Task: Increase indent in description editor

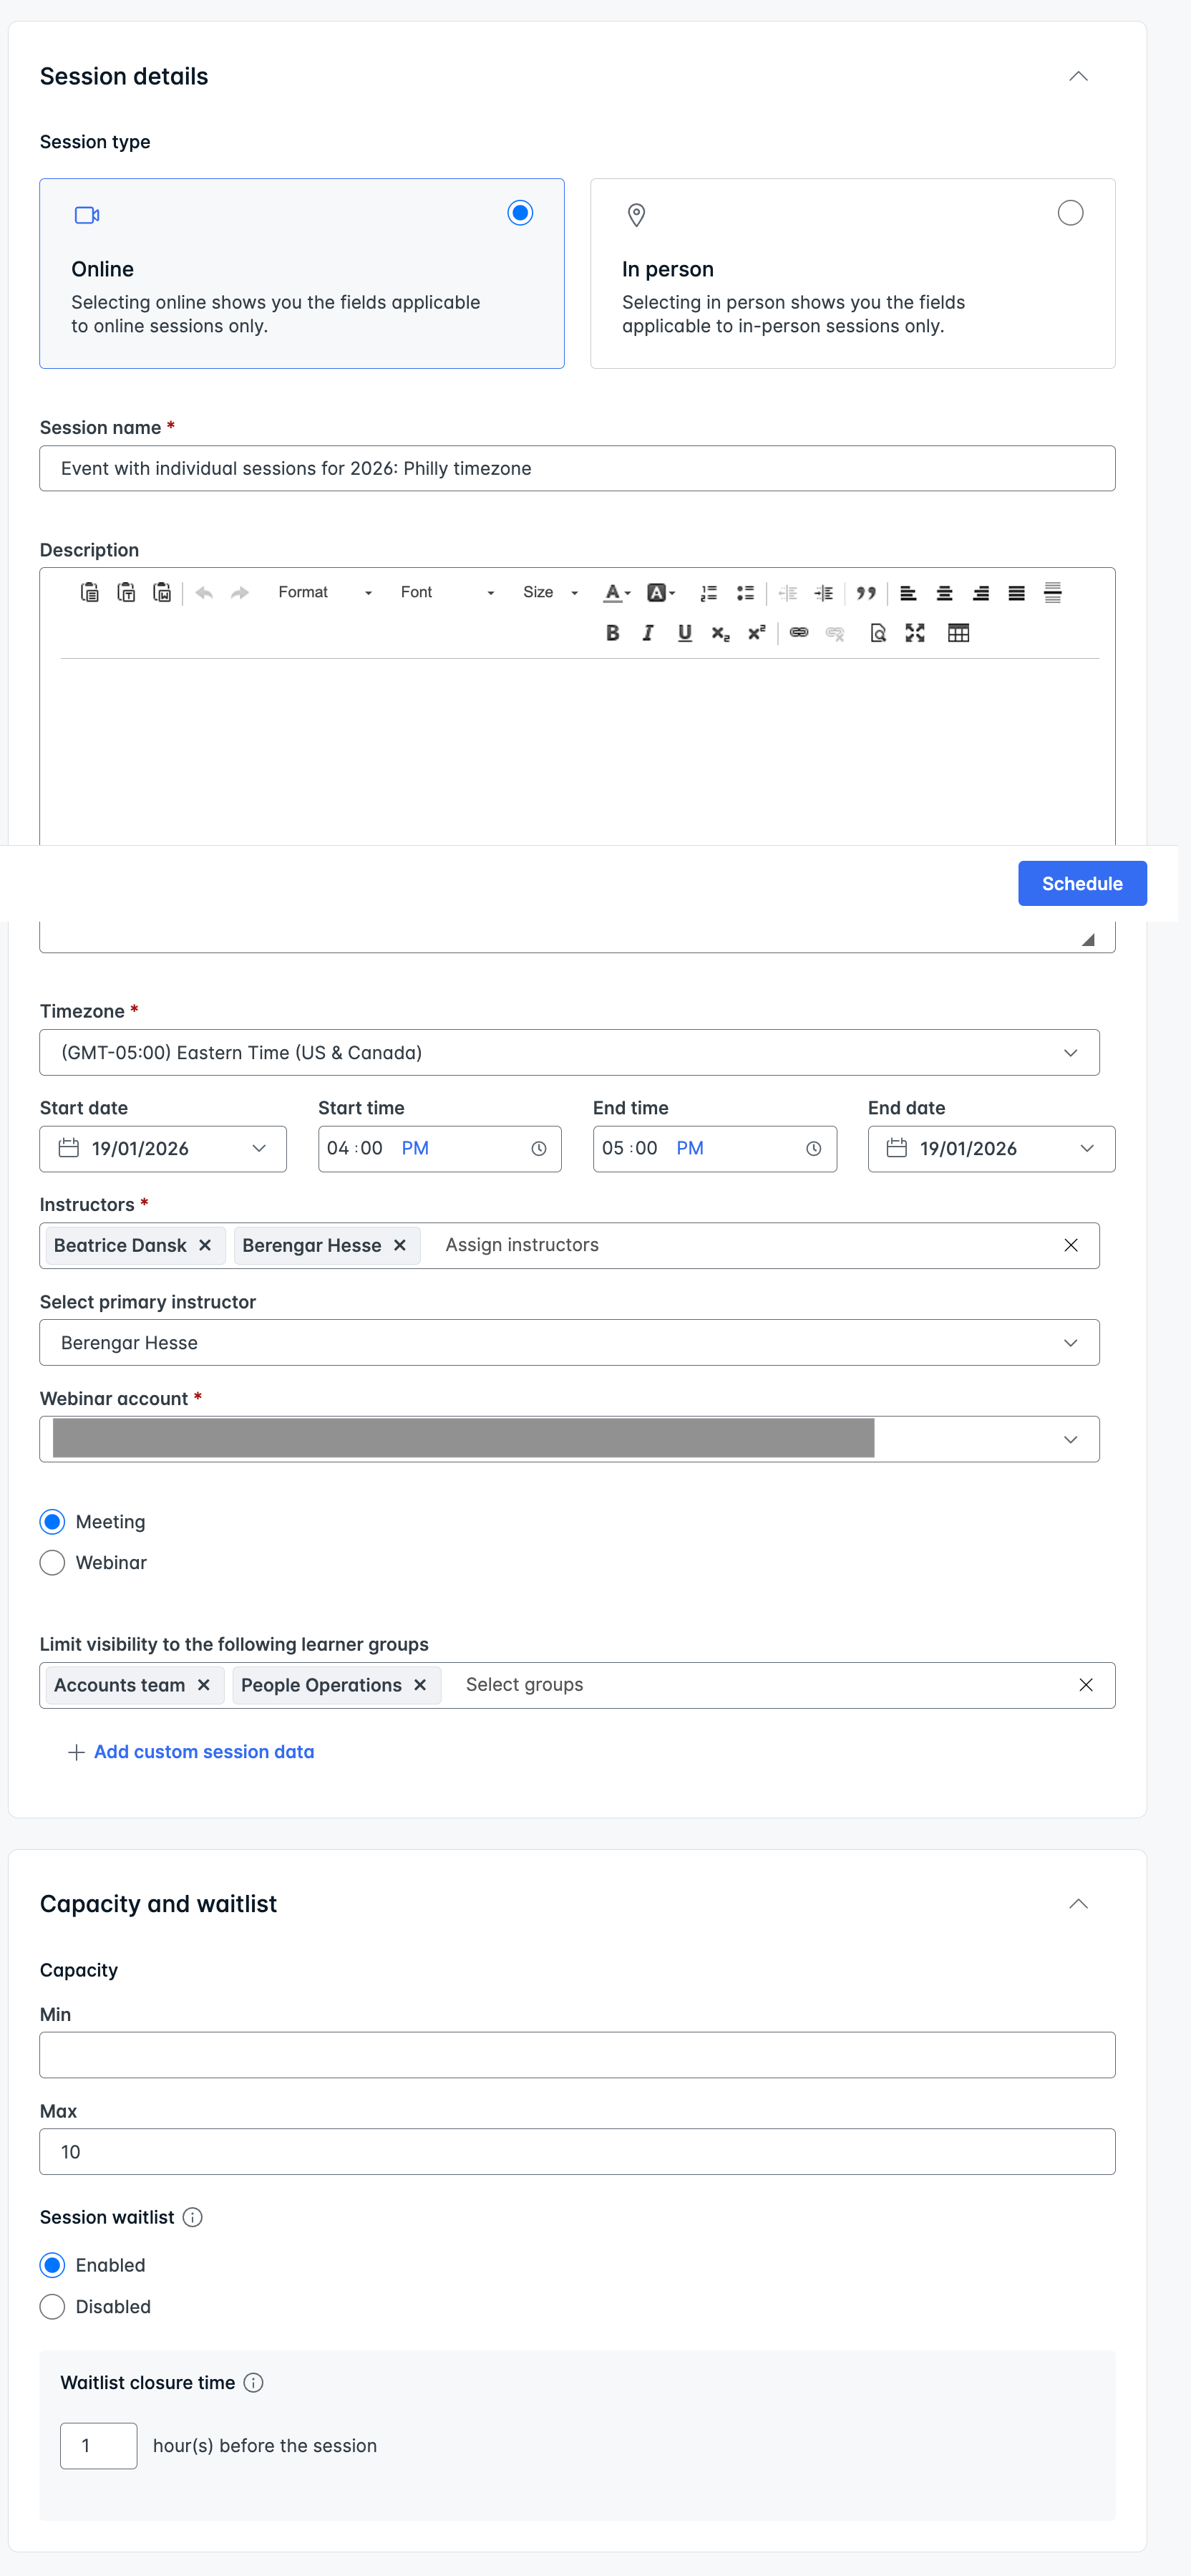Action: [x=823, y=593]
